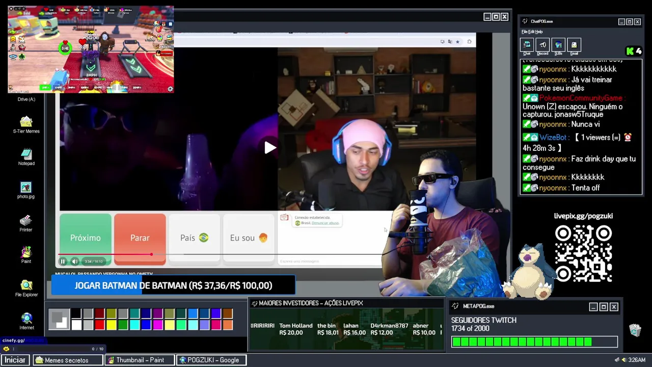The height and width of the screenshot is (367, 652).
Task: Open the Edit menu in ChatPOG
Action: pos(531,32)
